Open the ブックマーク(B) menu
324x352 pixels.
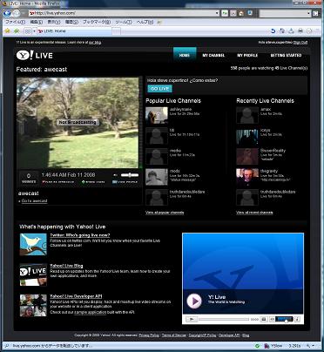click(x=97, y=22)
